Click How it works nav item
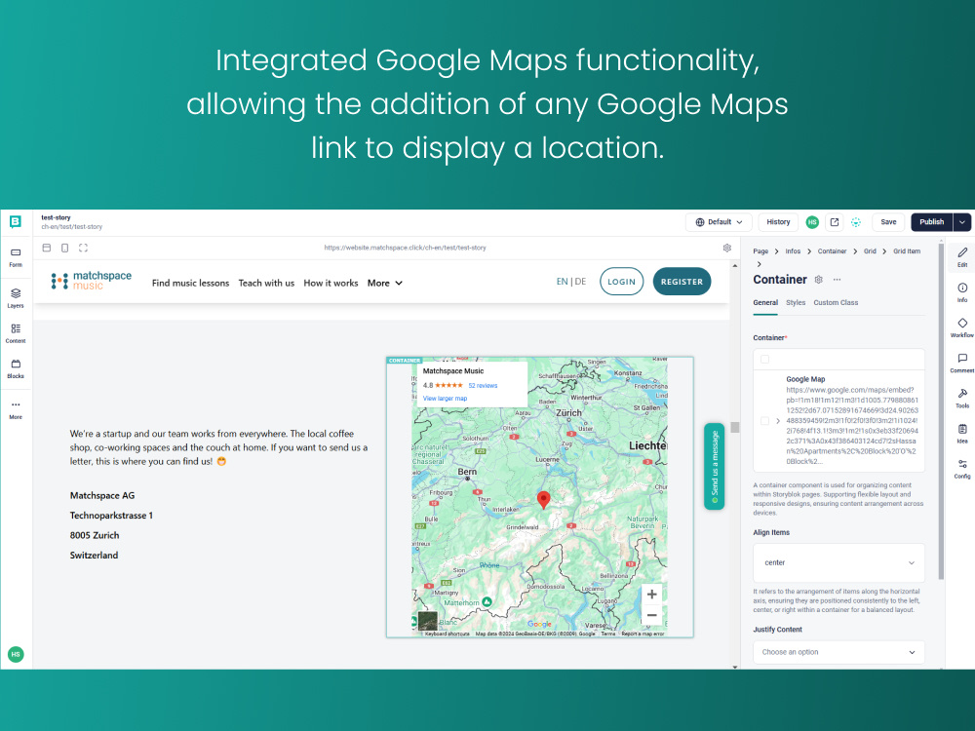The image size is (975, 731). coord(331,283)
